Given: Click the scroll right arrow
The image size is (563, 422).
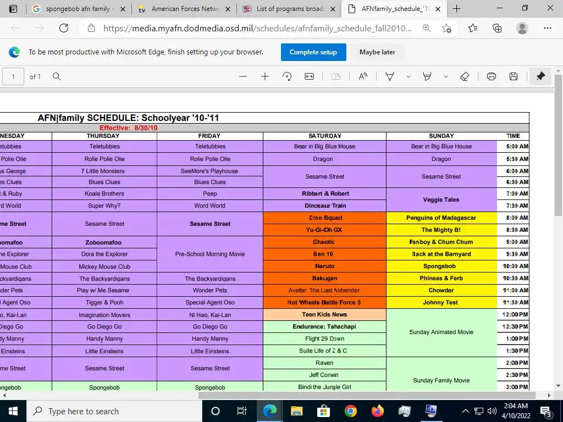Looking at the screenshot, I should pyautogui.click(x=549, y=396).
